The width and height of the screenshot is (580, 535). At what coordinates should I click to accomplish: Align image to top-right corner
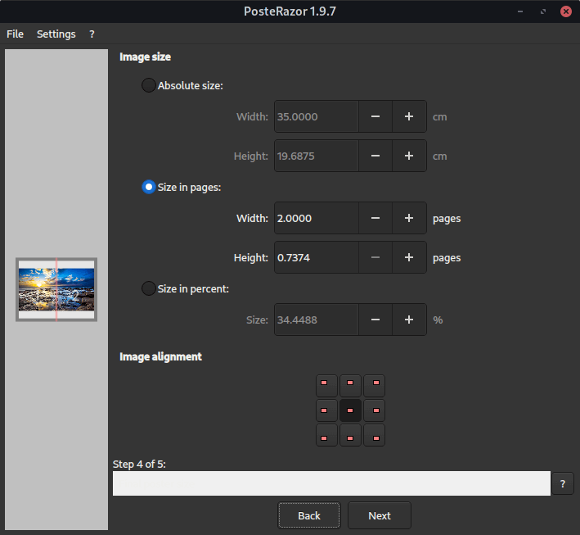click(374, 385)
